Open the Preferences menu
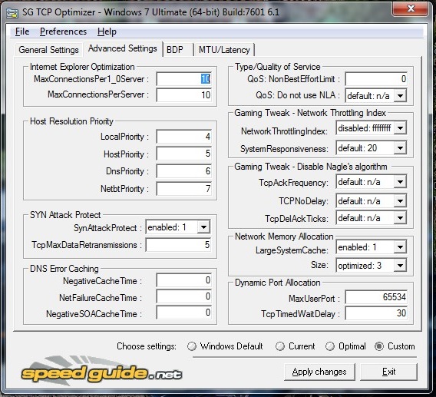Image resolution: width=436 pixels, height=397 pixels. (63, 31)
